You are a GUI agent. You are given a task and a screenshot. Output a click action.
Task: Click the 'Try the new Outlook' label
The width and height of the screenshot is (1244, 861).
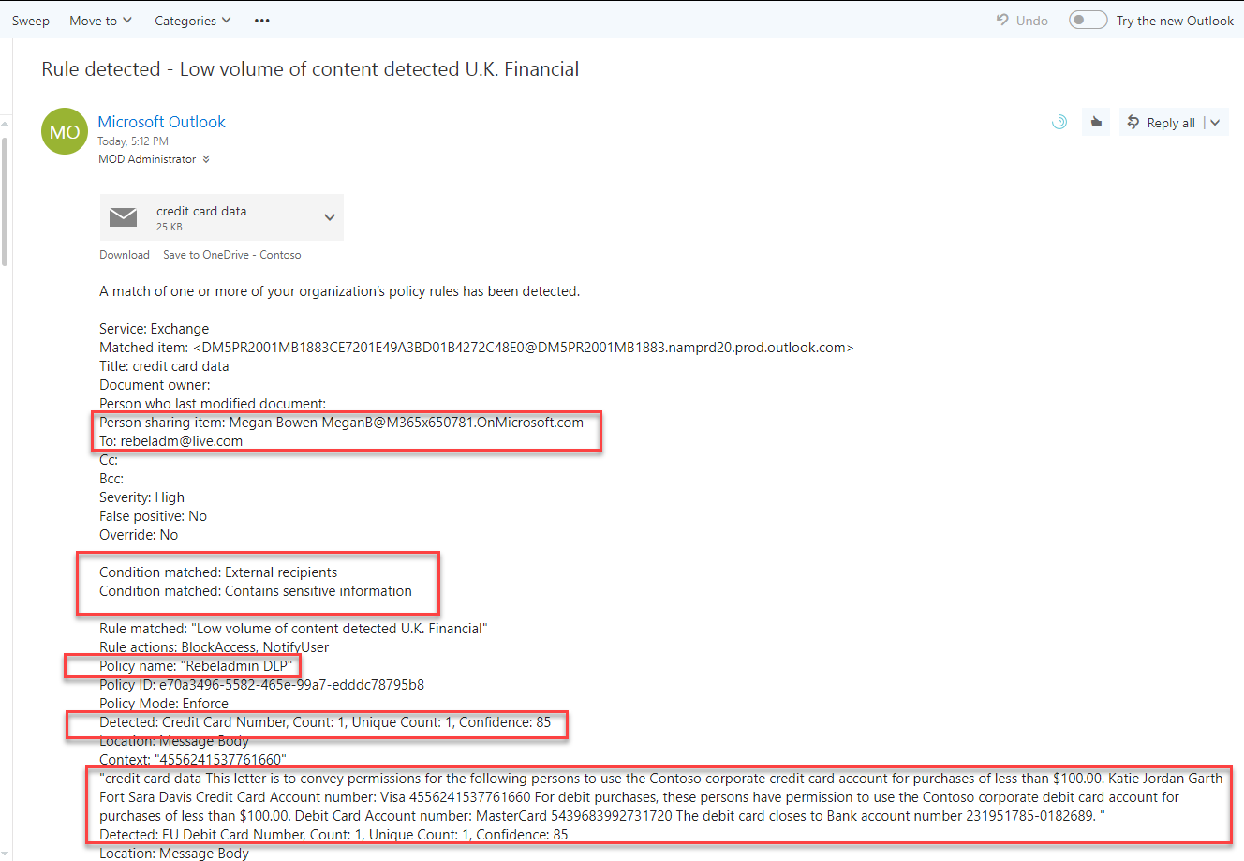[x=1175, y=21]
